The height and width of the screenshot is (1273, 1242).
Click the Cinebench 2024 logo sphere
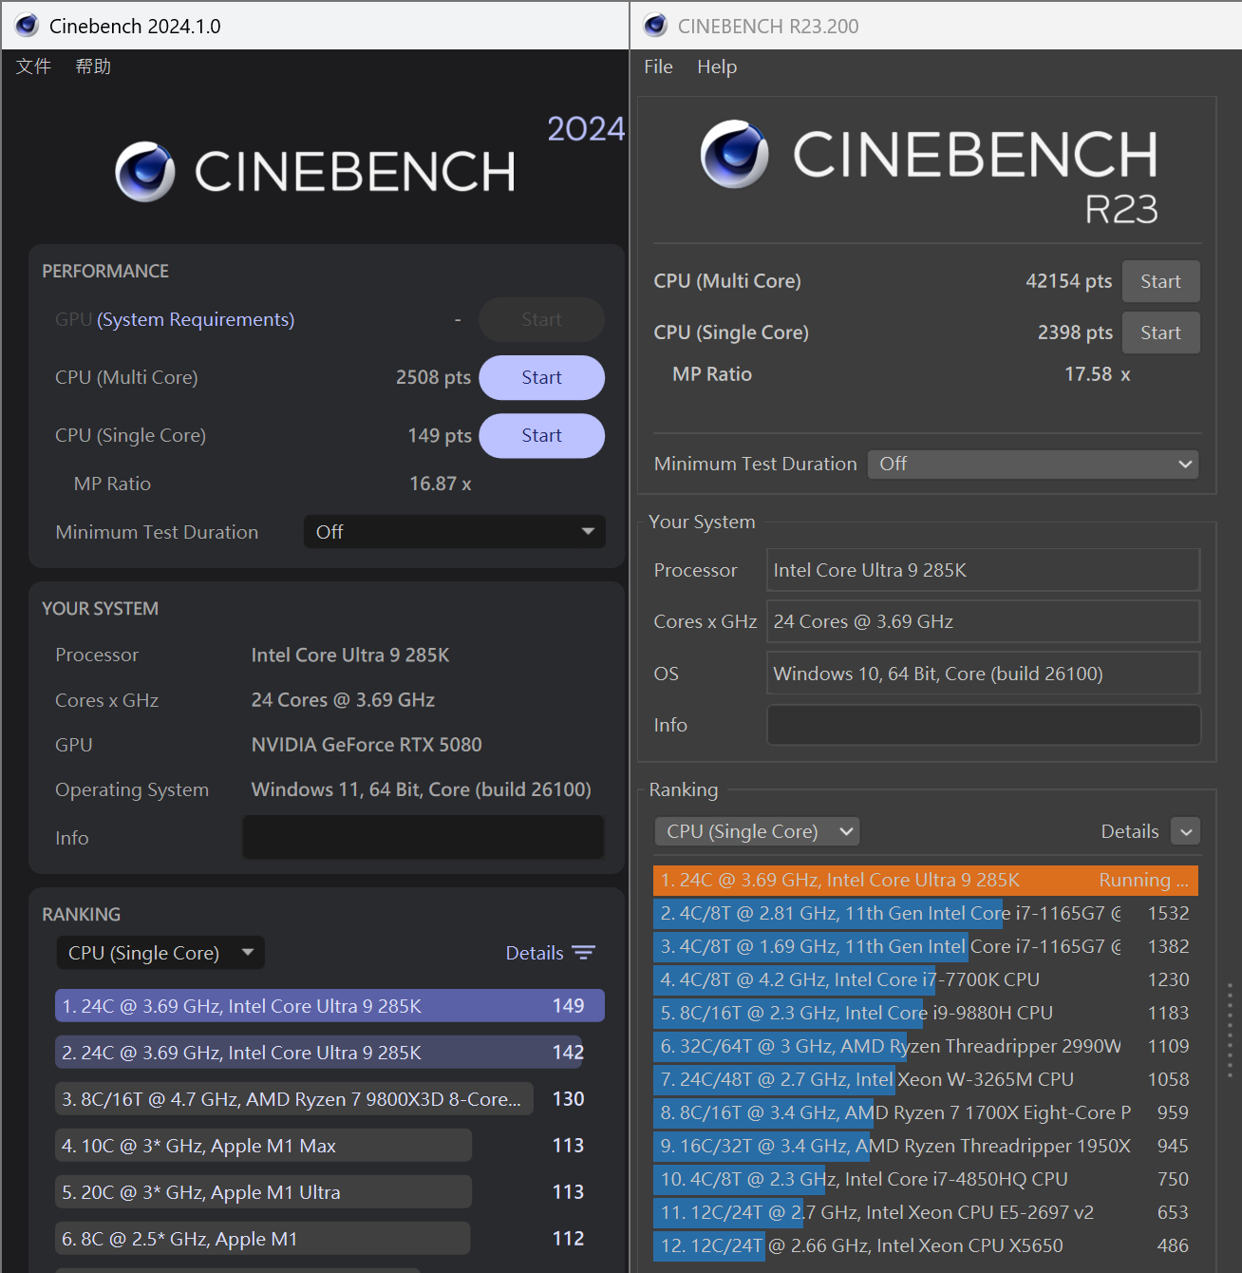[145, 172]
